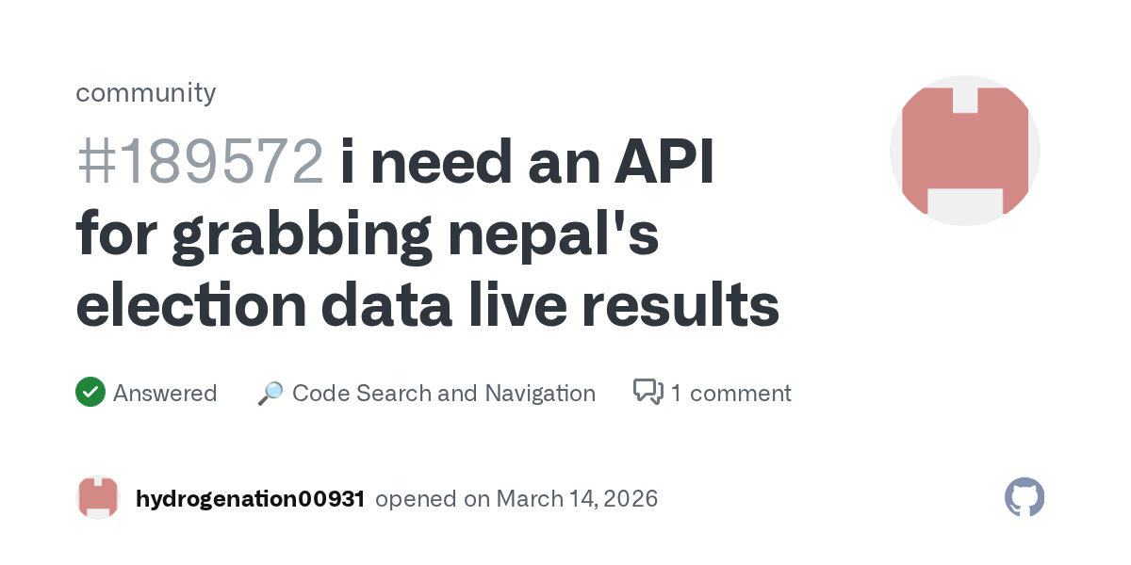Click the 'Answered' status text
Image resolution: width=1131 pixels, height=565 pixels.
[165, 393]
